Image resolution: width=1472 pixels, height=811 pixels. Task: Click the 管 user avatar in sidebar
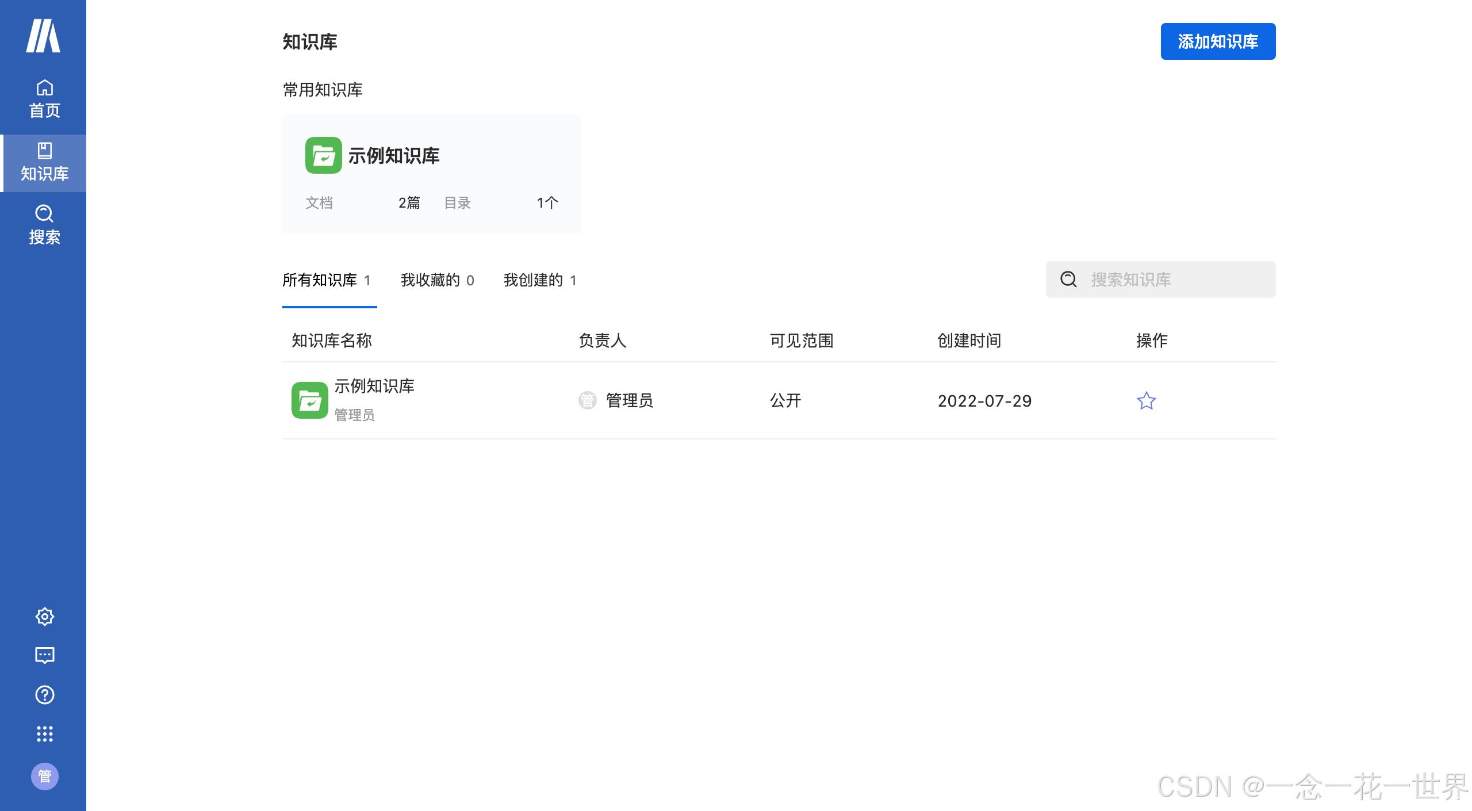[45, 776]
